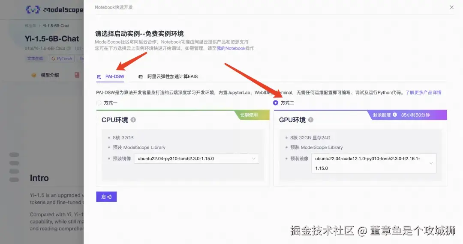Click the info icon next to GPU环境
The width and height of the screenshot is (463, 244).
tap(311, 120)
